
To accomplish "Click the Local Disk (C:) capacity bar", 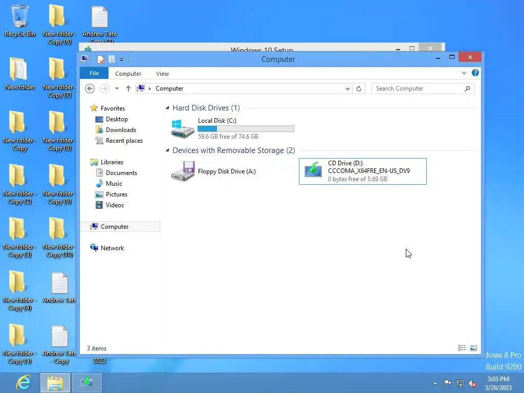I will click(x=246, y=128).
